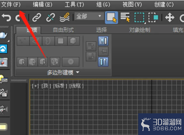
Task: Click the greyed-out round dot button
Action: [x=71, y=62]
